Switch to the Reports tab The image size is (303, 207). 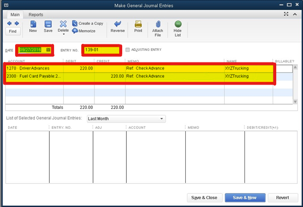pyautogui.click(x=35, y=15)
